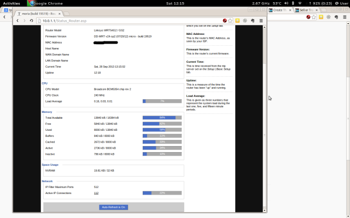Screen dimensions: 350x218
Task: Click the Network section heading
Action: click(47, 181)
